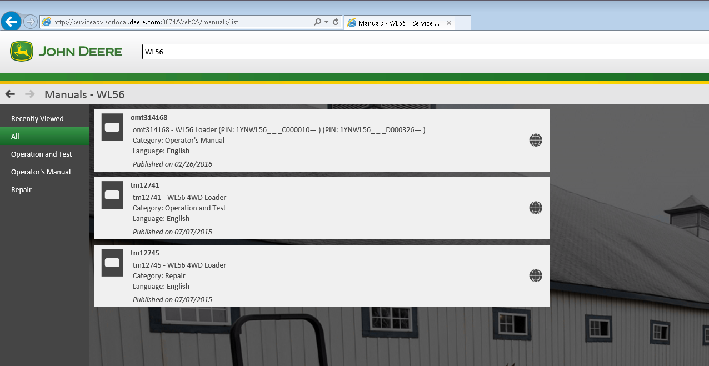
Task: Click the app back arrow beside Manuals title
Action: point(10,94)
